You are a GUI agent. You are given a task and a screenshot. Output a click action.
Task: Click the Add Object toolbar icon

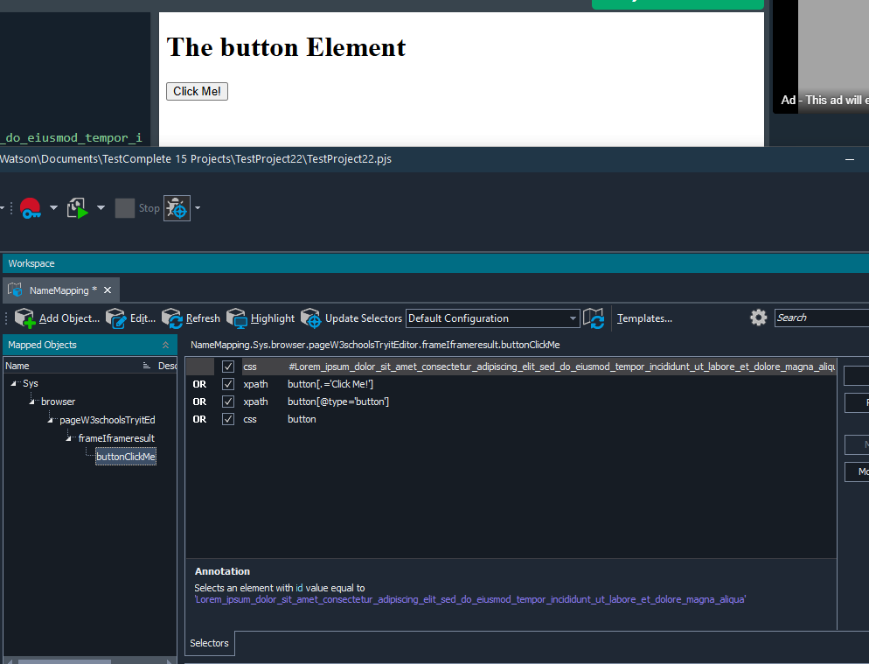click(24, 318)
